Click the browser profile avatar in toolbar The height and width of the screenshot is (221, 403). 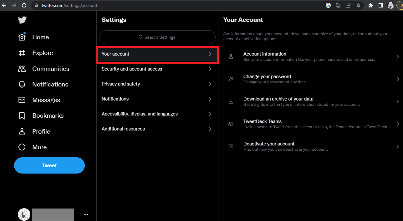coord(391,5)
